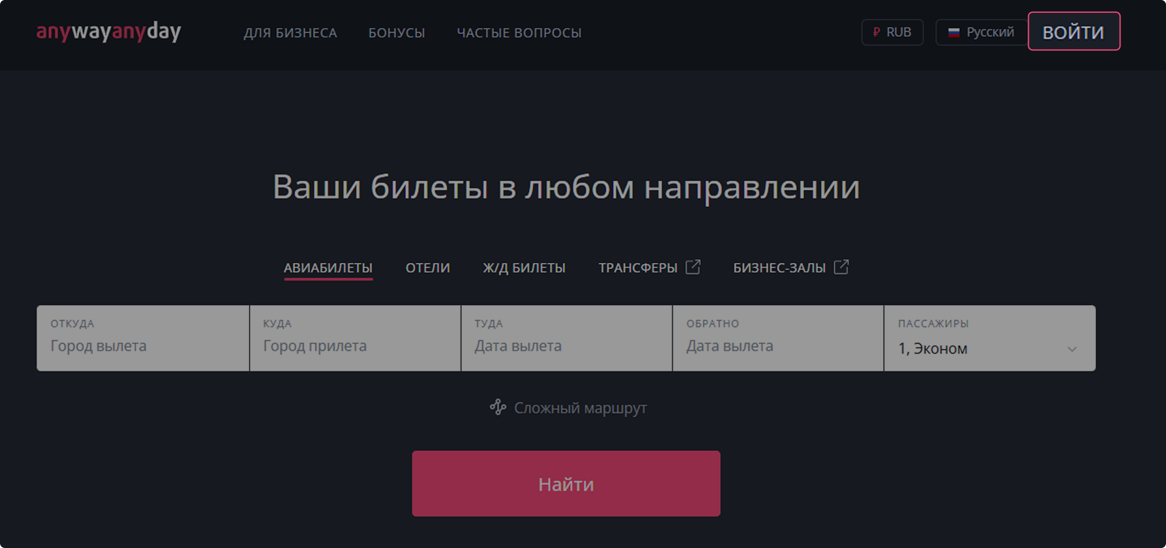
Task: Click the Куда arrival city field
Action: point(355,339)
